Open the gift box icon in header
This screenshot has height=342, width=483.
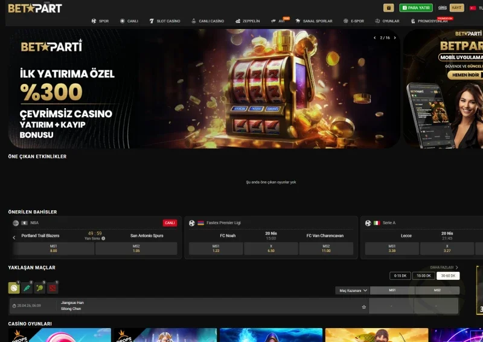388,8
